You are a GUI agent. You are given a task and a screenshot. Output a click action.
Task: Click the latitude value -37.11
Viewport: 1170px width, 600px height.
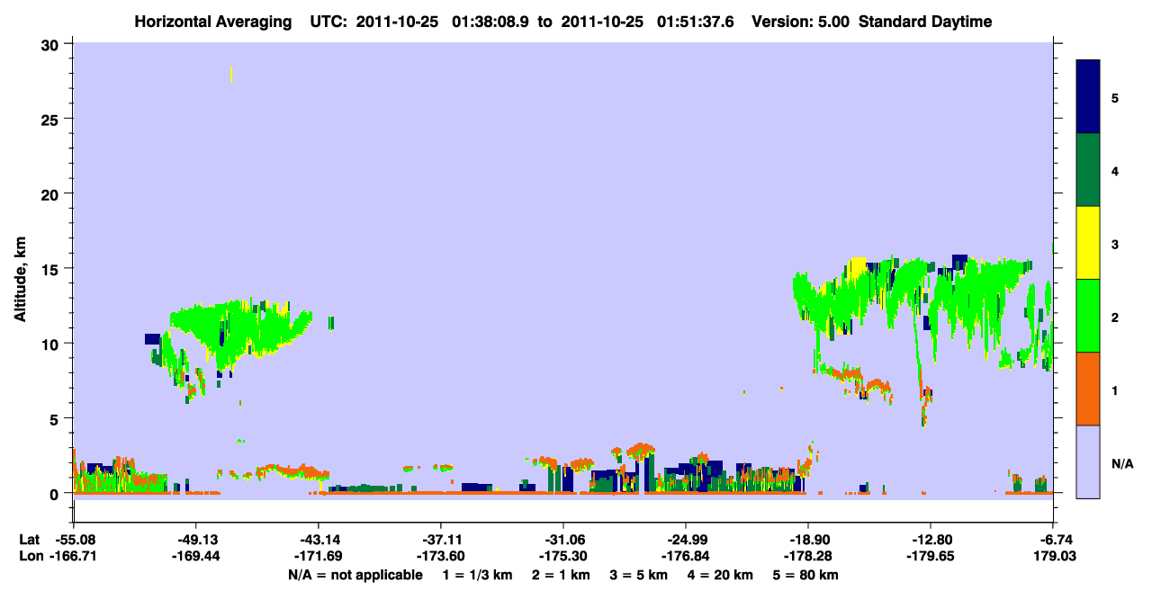440,540
